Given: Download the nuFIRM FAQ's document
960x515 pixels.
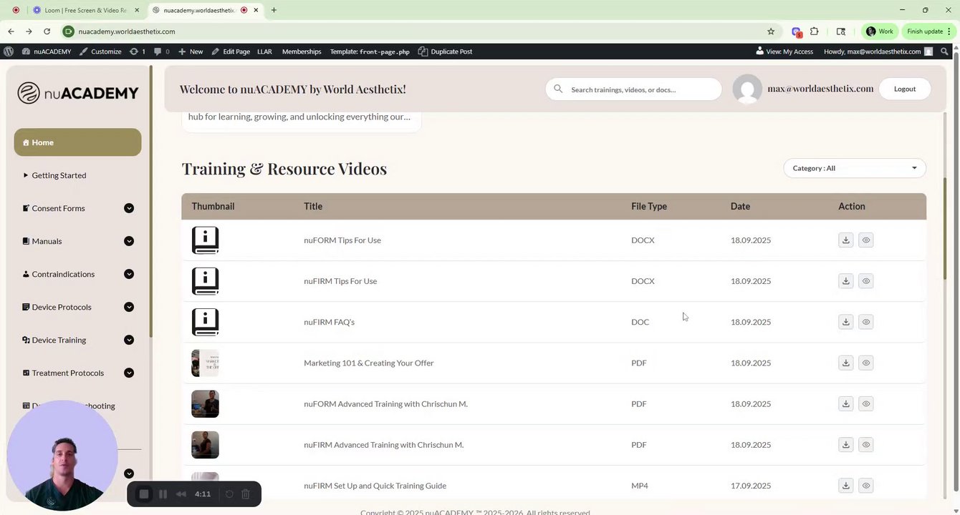Looking at the screenshot, I should click(845, 322).
